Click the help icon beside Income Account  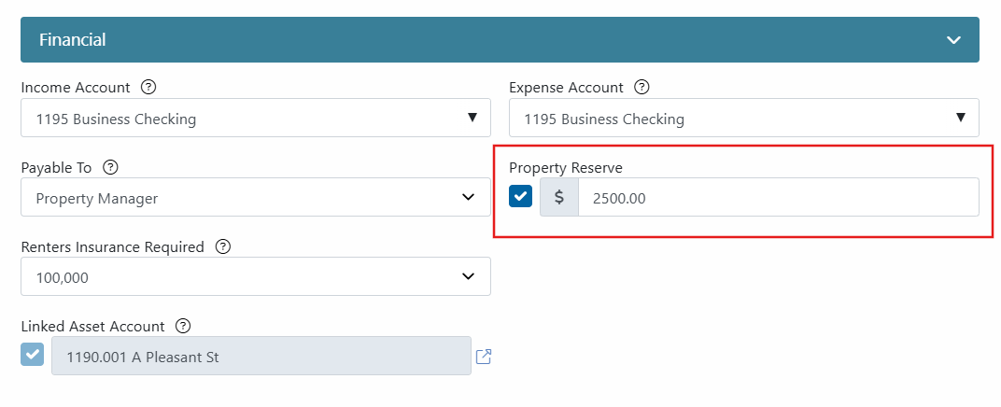pyautogui.click(x=148, y=87)
